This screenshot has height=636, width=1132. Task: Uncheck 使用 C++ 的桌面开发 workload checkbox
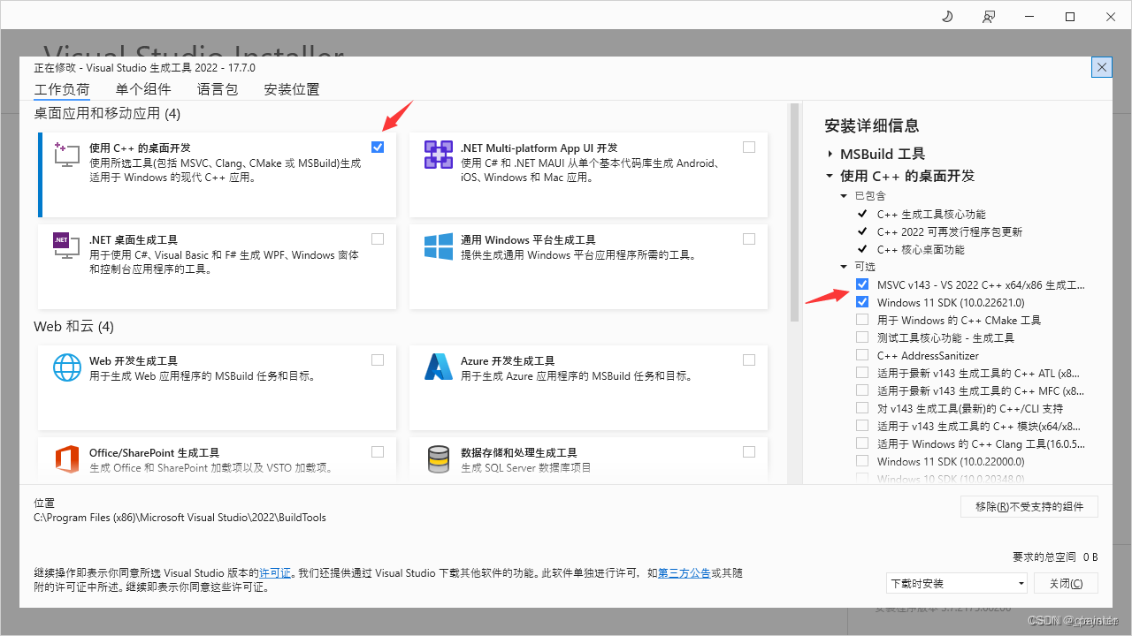378,147
